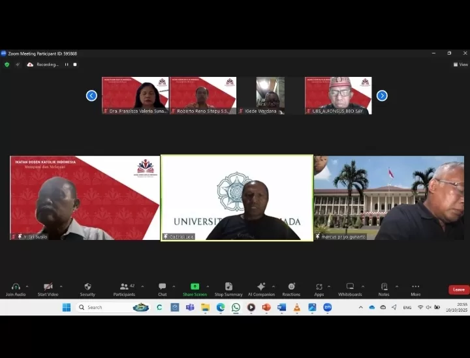
Task: Open the Chat panel
Action: click(x=162, y=287)
